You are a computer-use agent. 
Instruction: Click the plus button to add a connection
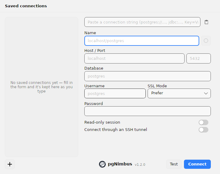point(10,164)
